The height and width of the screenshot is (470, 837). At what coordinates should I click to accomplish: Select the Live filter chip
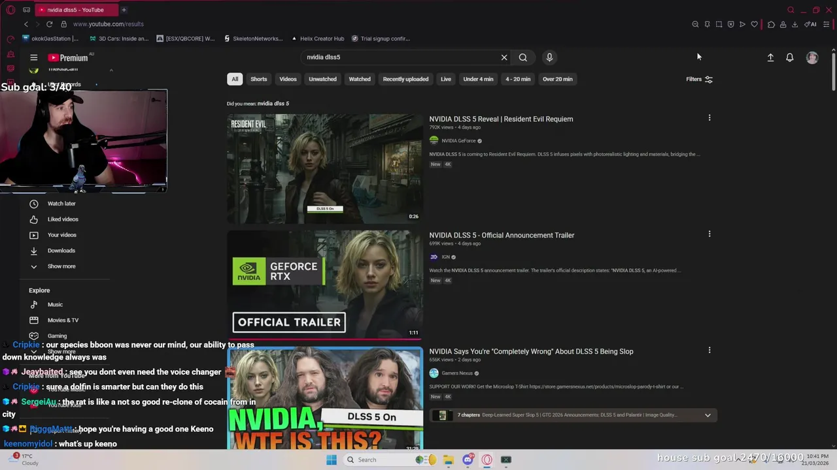(446, 79)
